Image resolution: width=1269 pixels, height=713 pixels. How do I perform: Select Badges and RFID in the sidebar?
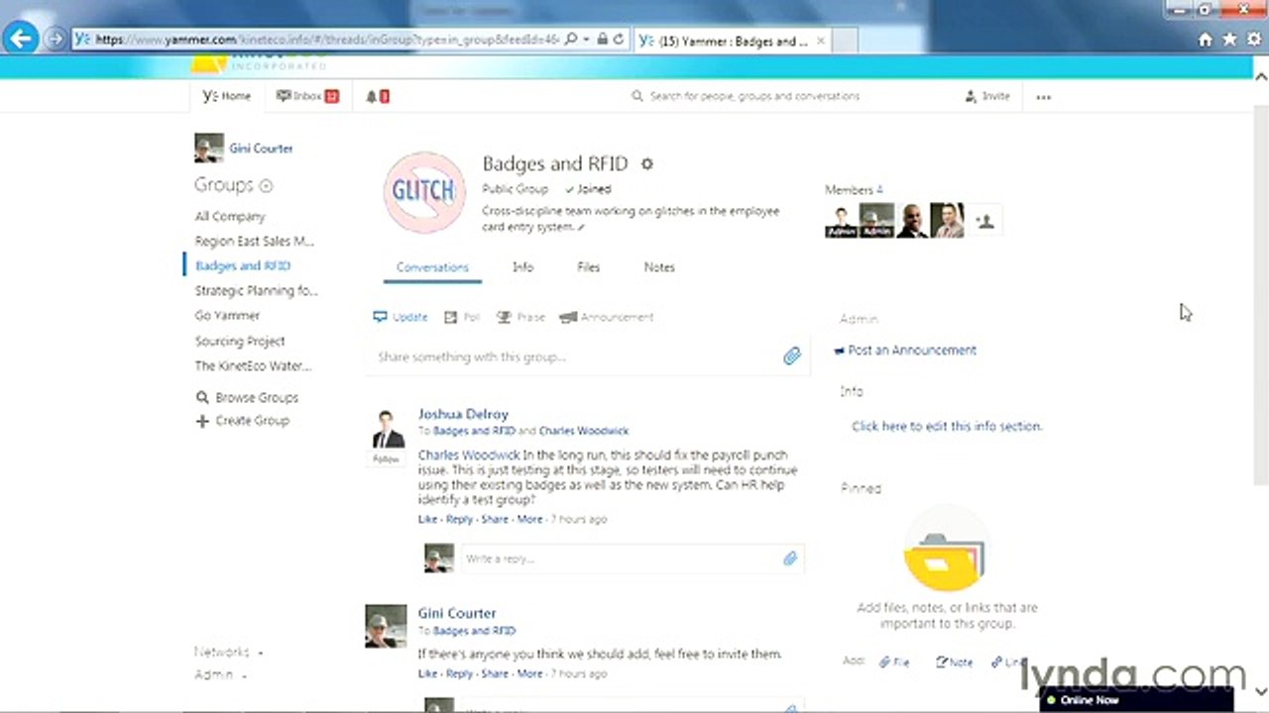243,265
